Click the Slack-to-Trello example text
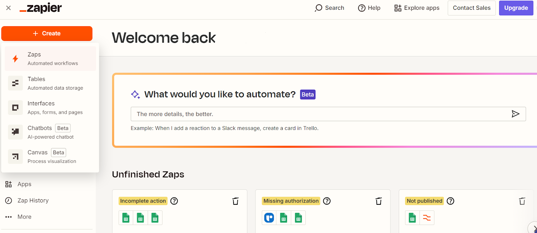 pos(225,128)
